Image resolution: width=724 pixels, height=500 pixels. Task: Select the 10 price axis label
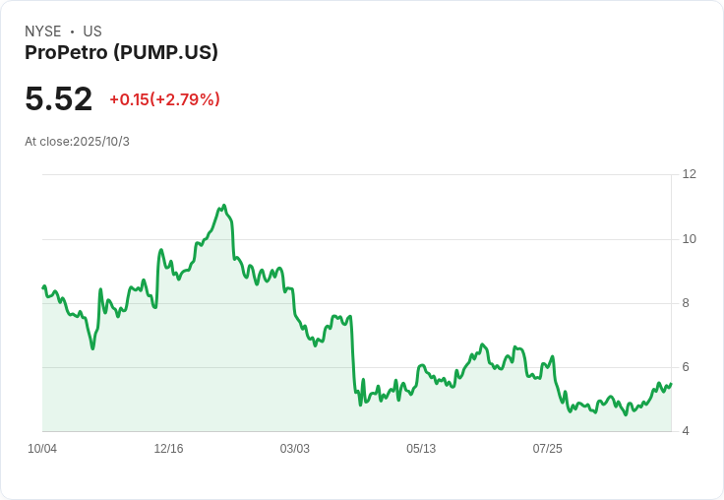point(689,239)
